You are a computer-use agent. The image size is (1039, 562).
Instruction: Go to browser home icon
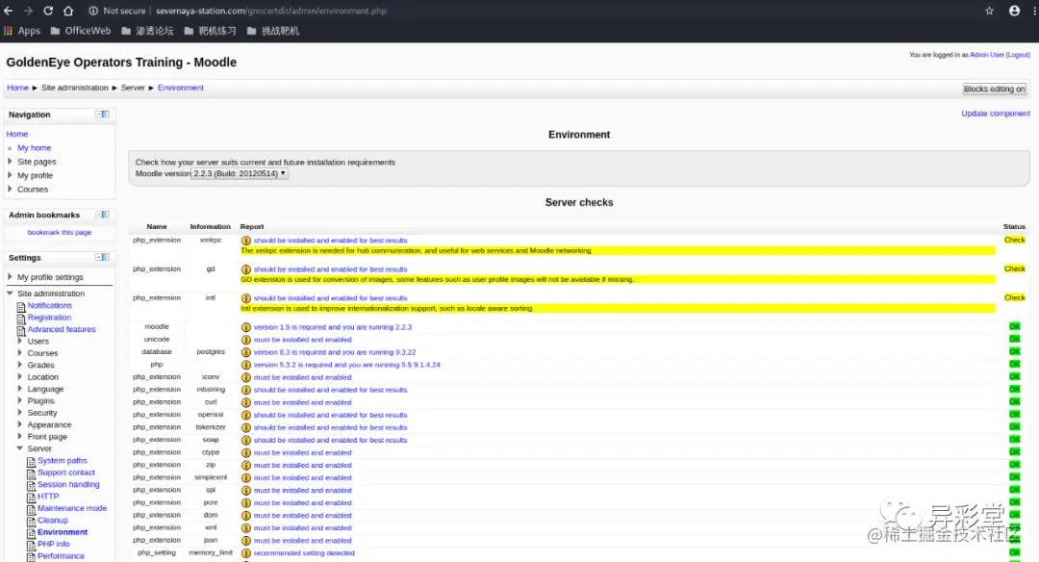[x=68, y=11]
